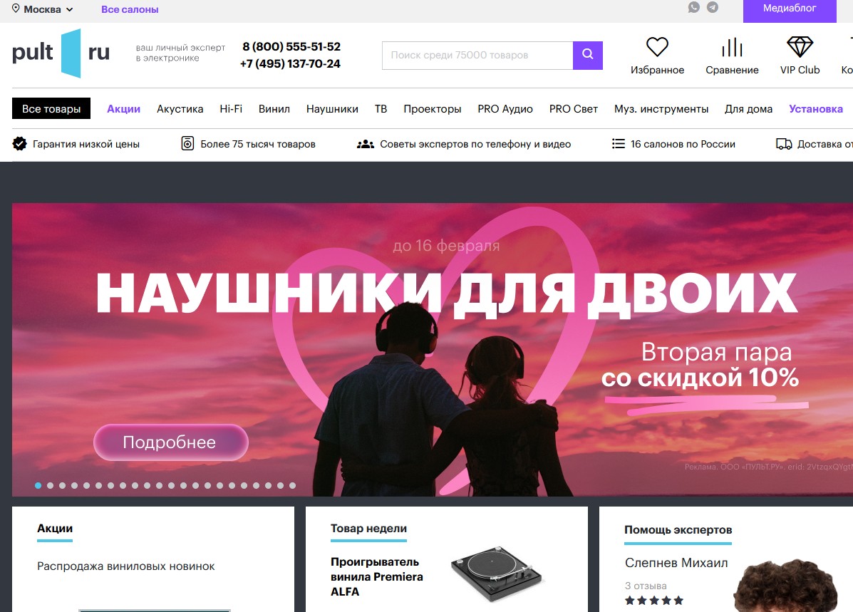Open the PRO Свет category
853x612 pixels.
[574, 109]
